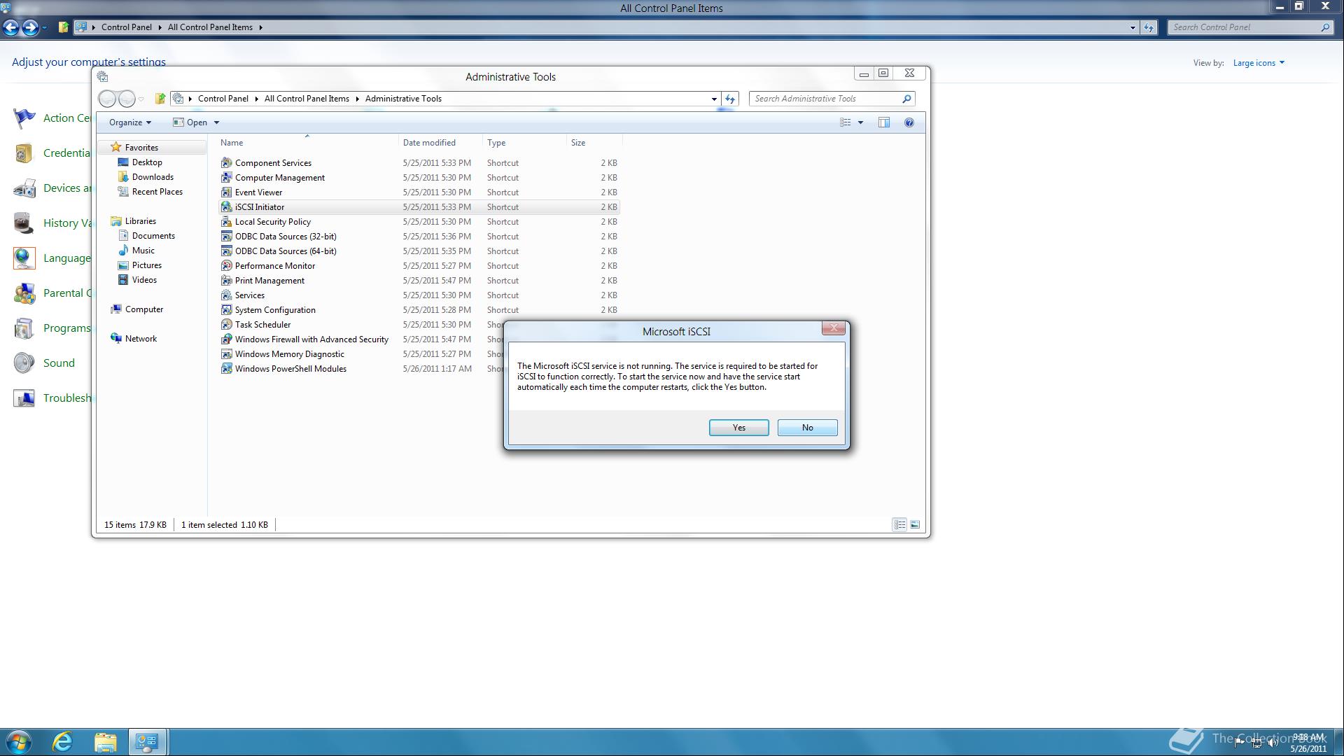Click Yes in the Microsoft iSCSI dialog
The image size is (1344, 756).
(x=738, y=428)
